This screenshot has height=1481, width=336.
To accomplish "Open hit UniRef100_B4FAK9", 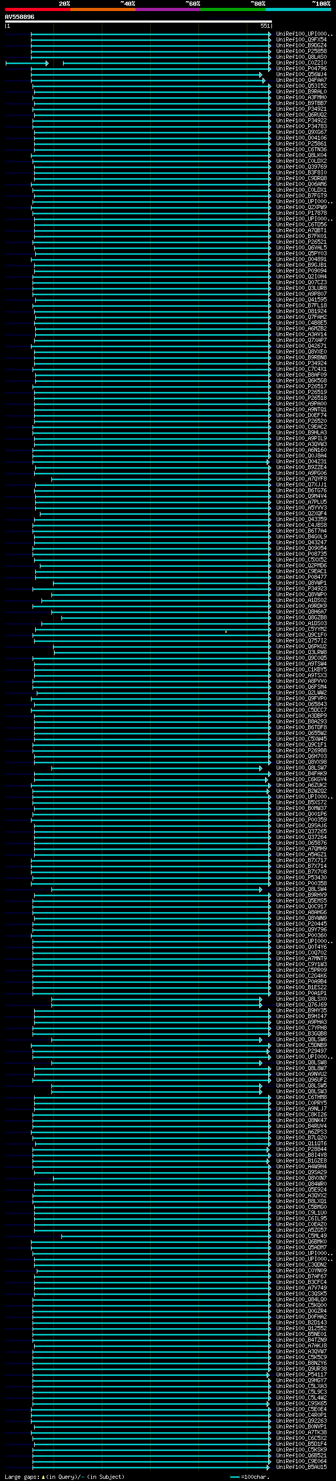I will pyautogui.click(x=301, y=773).
